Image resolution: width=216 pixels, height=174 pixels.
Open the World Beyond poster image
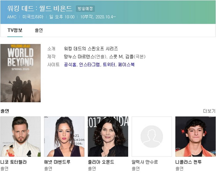coord(20,73)
